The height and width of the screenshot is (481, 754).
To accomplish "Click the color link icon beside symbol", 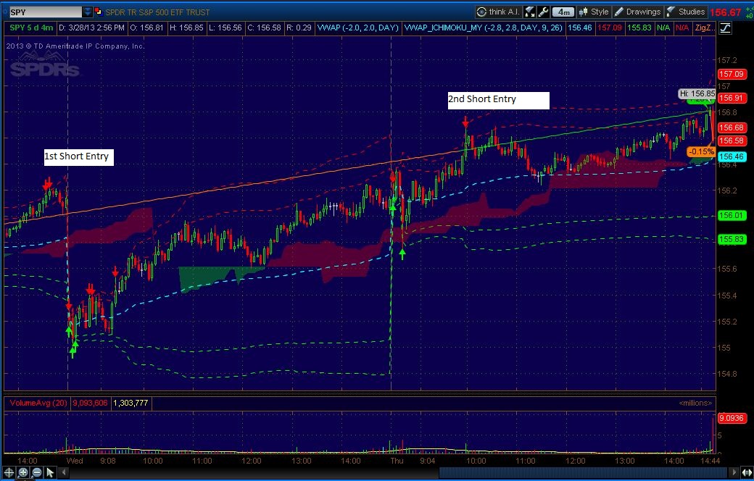I will pos(98,12).
